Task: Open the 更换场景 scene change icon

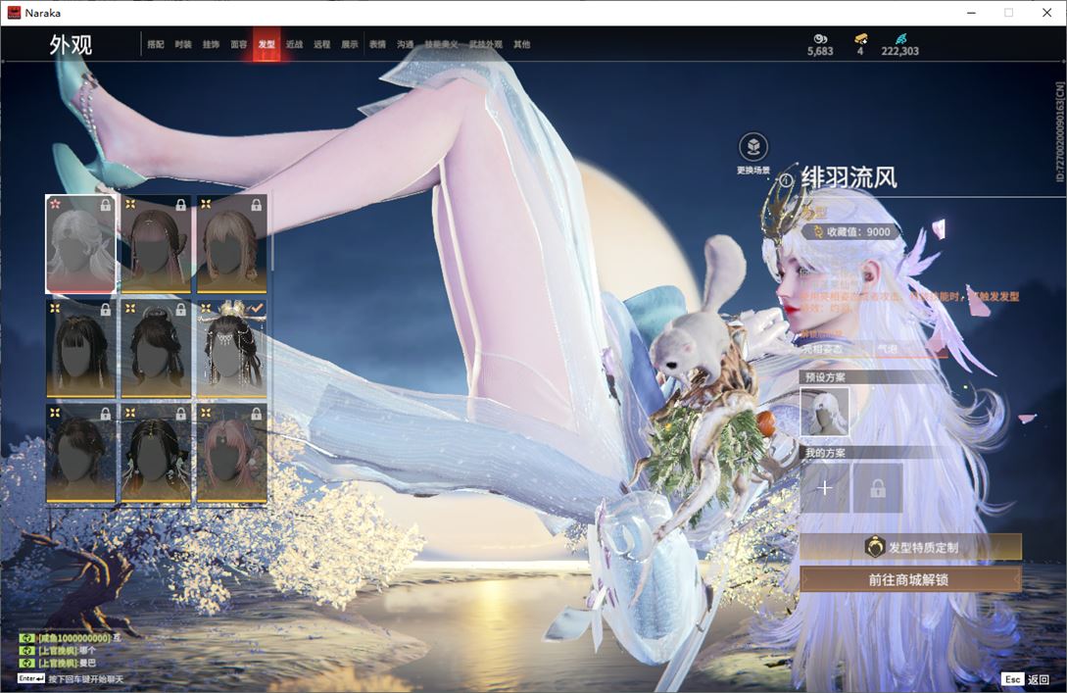Action: click(753, 146)
